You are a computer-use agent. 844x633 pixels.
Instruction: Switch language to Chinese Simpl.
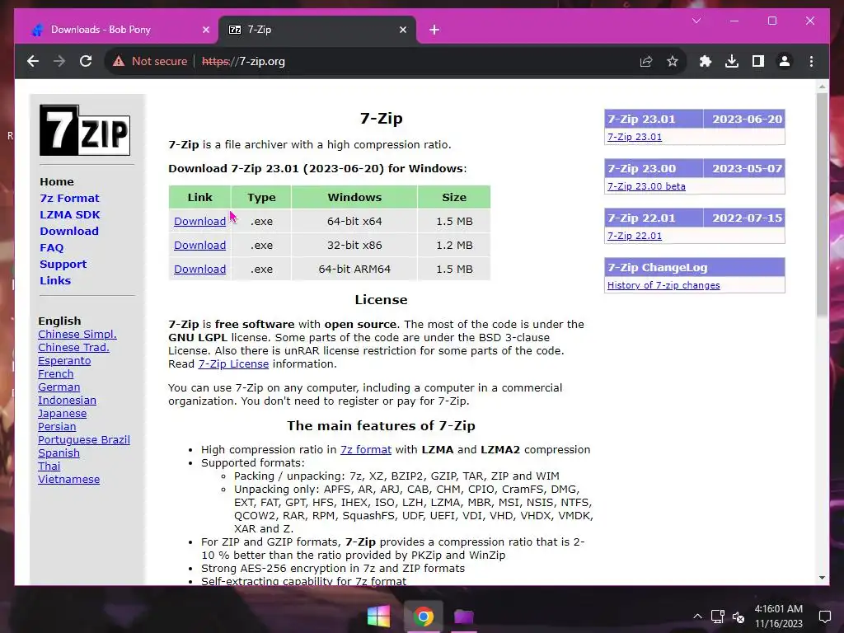coord(77,335)
